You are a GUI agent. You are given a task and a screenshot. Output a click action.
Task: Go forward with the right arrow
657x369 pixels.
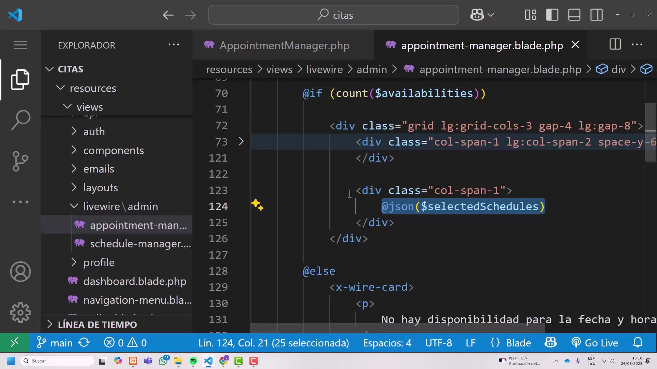pyautogui.click(x=190, y=15)
